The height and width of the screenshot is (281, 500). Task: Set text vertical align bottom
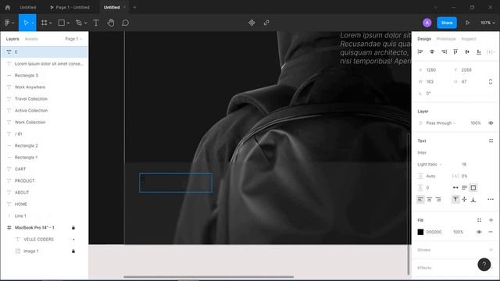[x=473, y=200]
